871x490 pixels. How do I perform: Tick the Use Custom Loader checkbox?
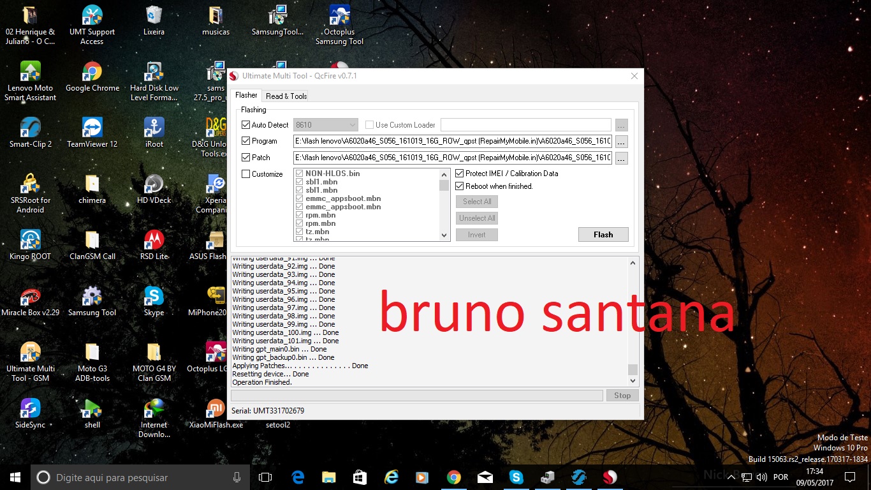[x=369, y=125]
